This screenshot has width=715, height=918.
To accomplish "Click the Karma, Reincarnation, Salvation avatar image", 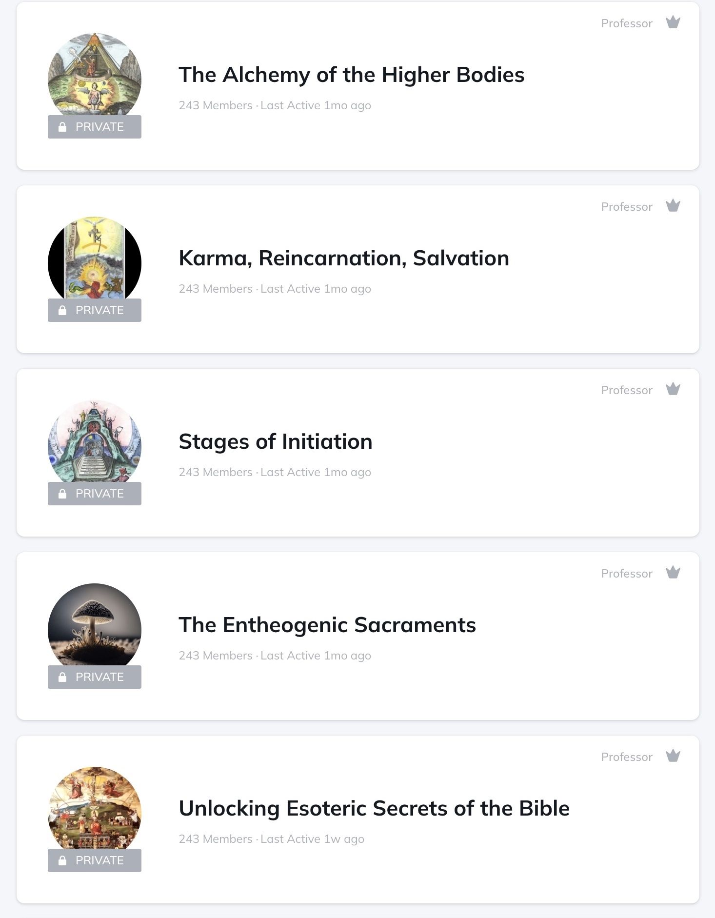I will (95, 258).
